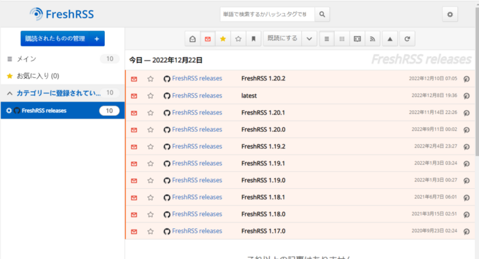Open external link of FreshRSS 1.20.1
Viewport: 479px width, 259px height.
[x=466, y=113]
